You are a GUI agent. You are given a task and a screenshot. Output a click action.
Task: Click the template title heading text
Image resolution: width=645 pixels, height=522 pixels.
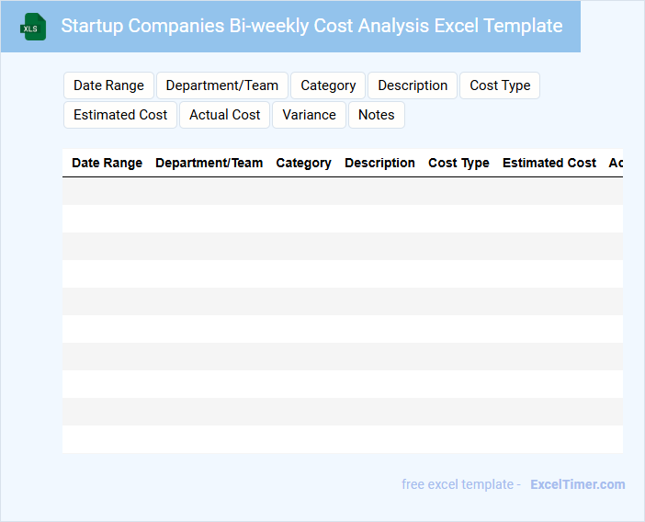click(x=311, y=26)
